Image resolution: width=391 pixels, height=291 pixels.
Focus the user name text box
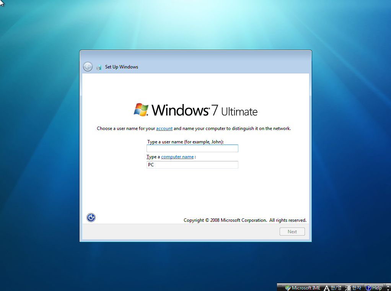click(192, 148)
